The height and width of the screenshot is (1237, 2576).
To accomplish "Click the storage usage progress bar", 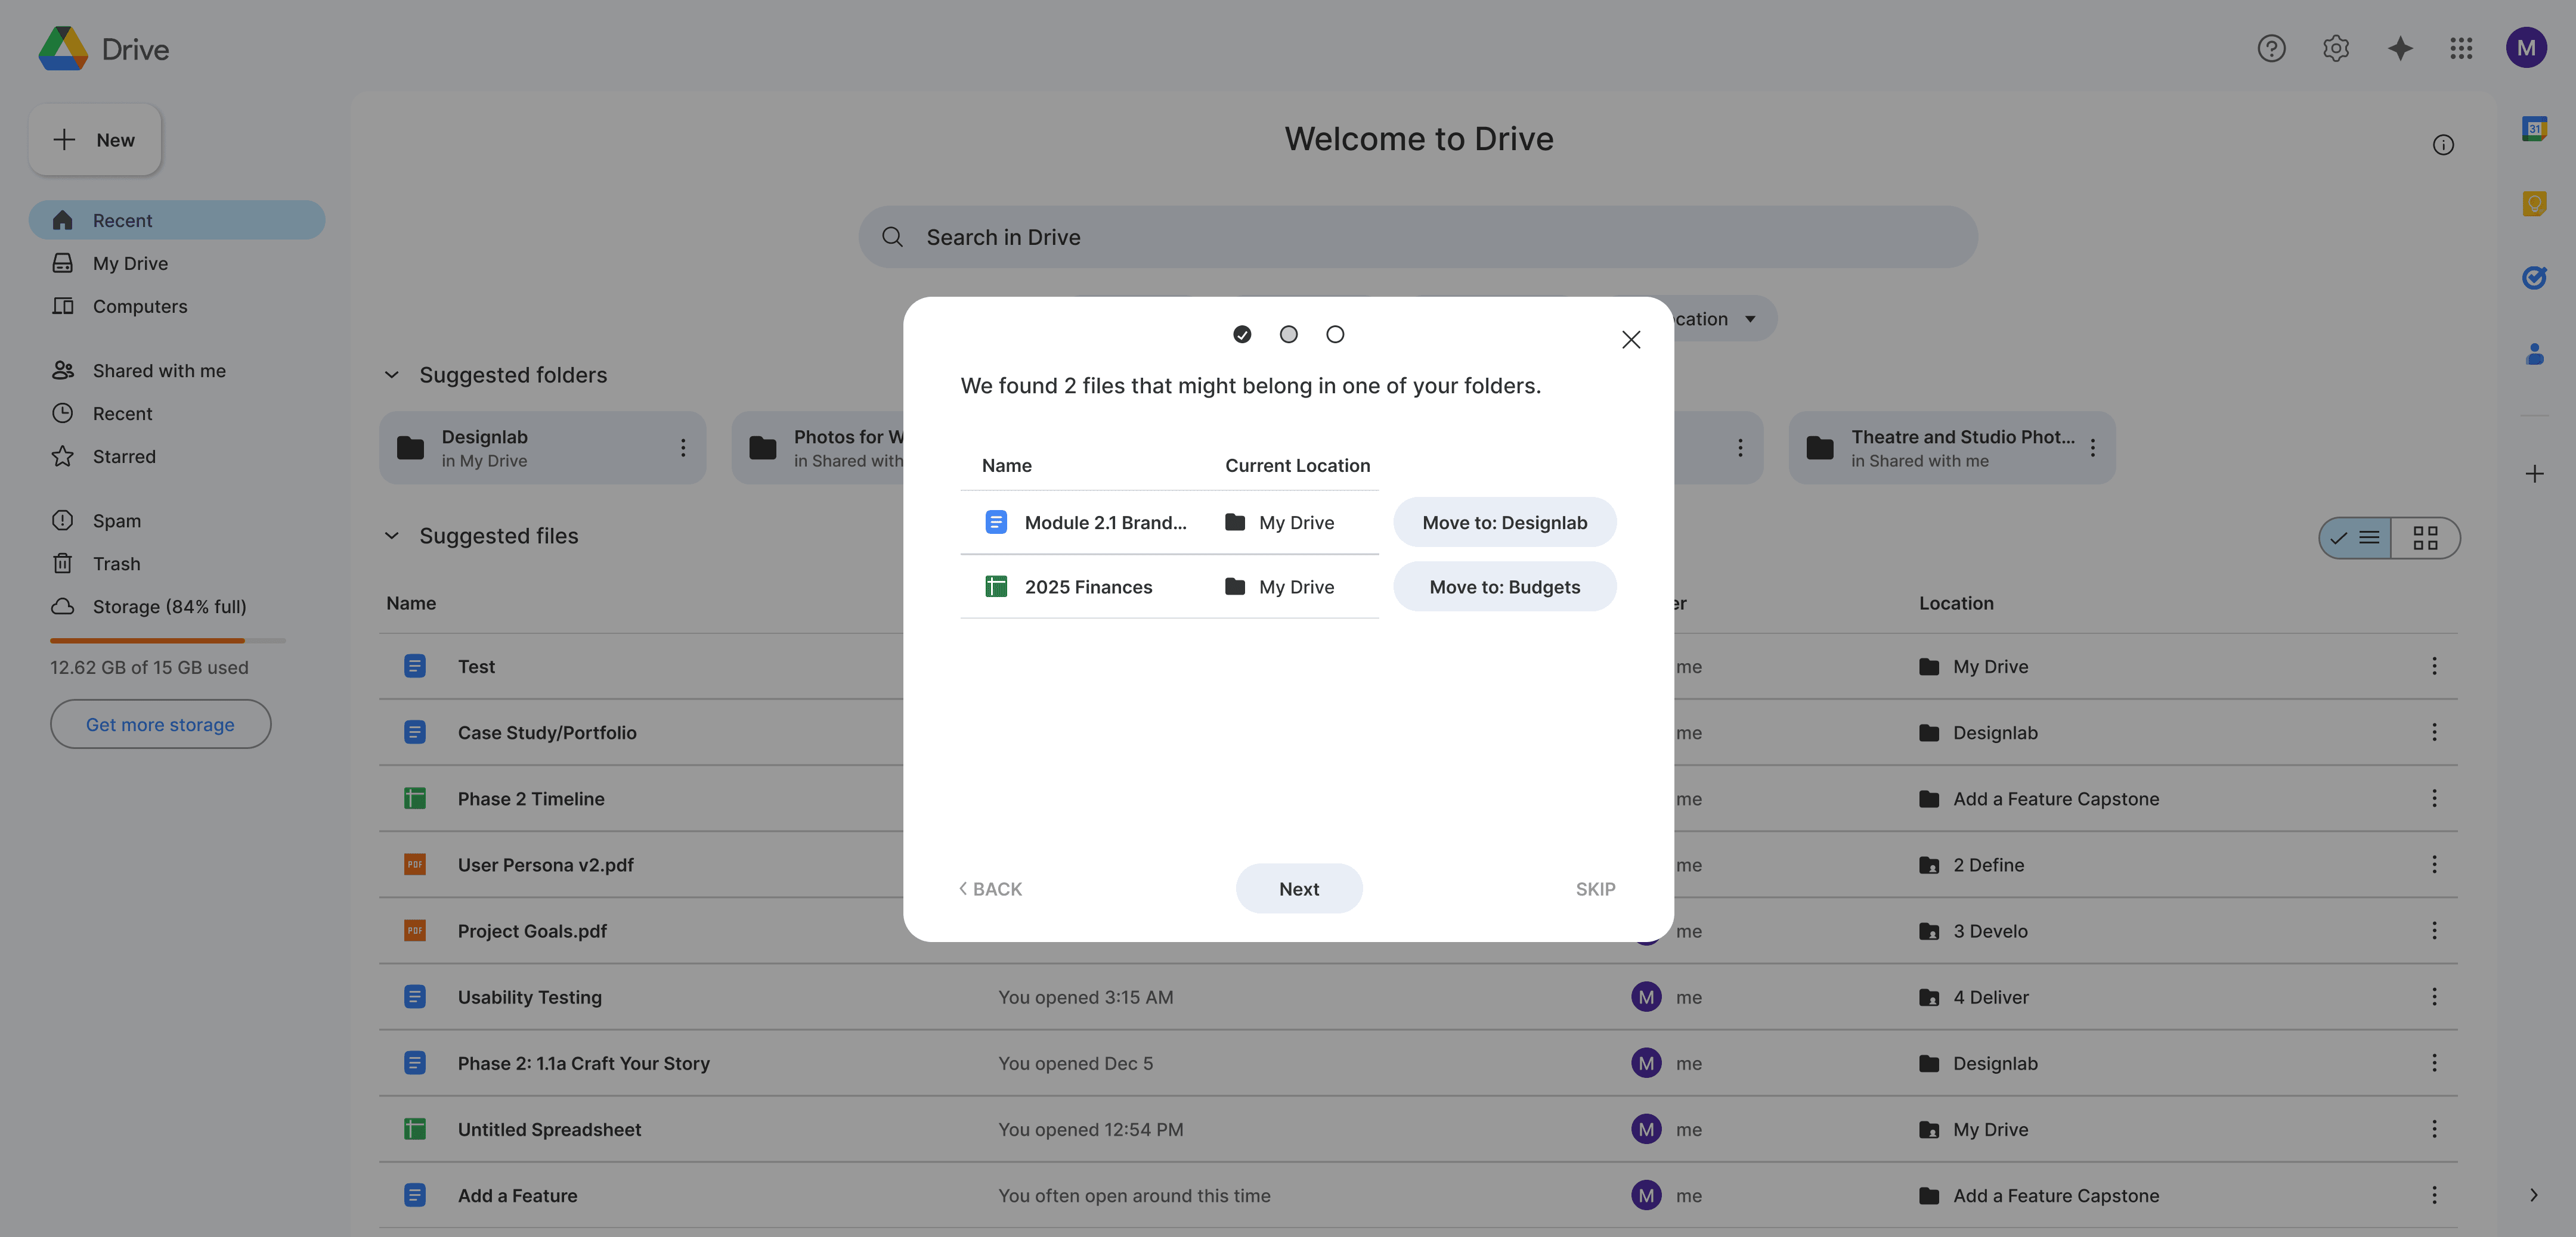I will point(167,641).
